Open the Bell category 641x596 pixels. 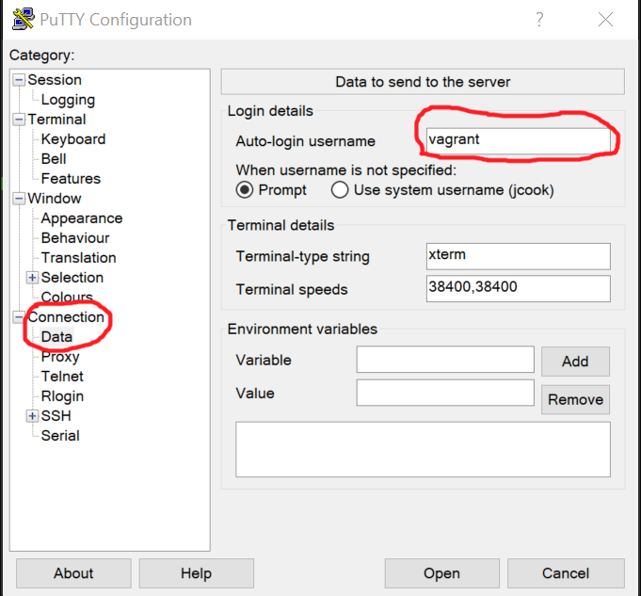click(x=54, y=159)
